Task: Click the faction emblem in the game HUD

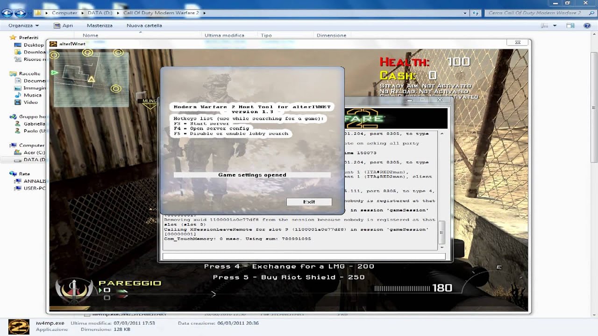Action: coord(75,290)
